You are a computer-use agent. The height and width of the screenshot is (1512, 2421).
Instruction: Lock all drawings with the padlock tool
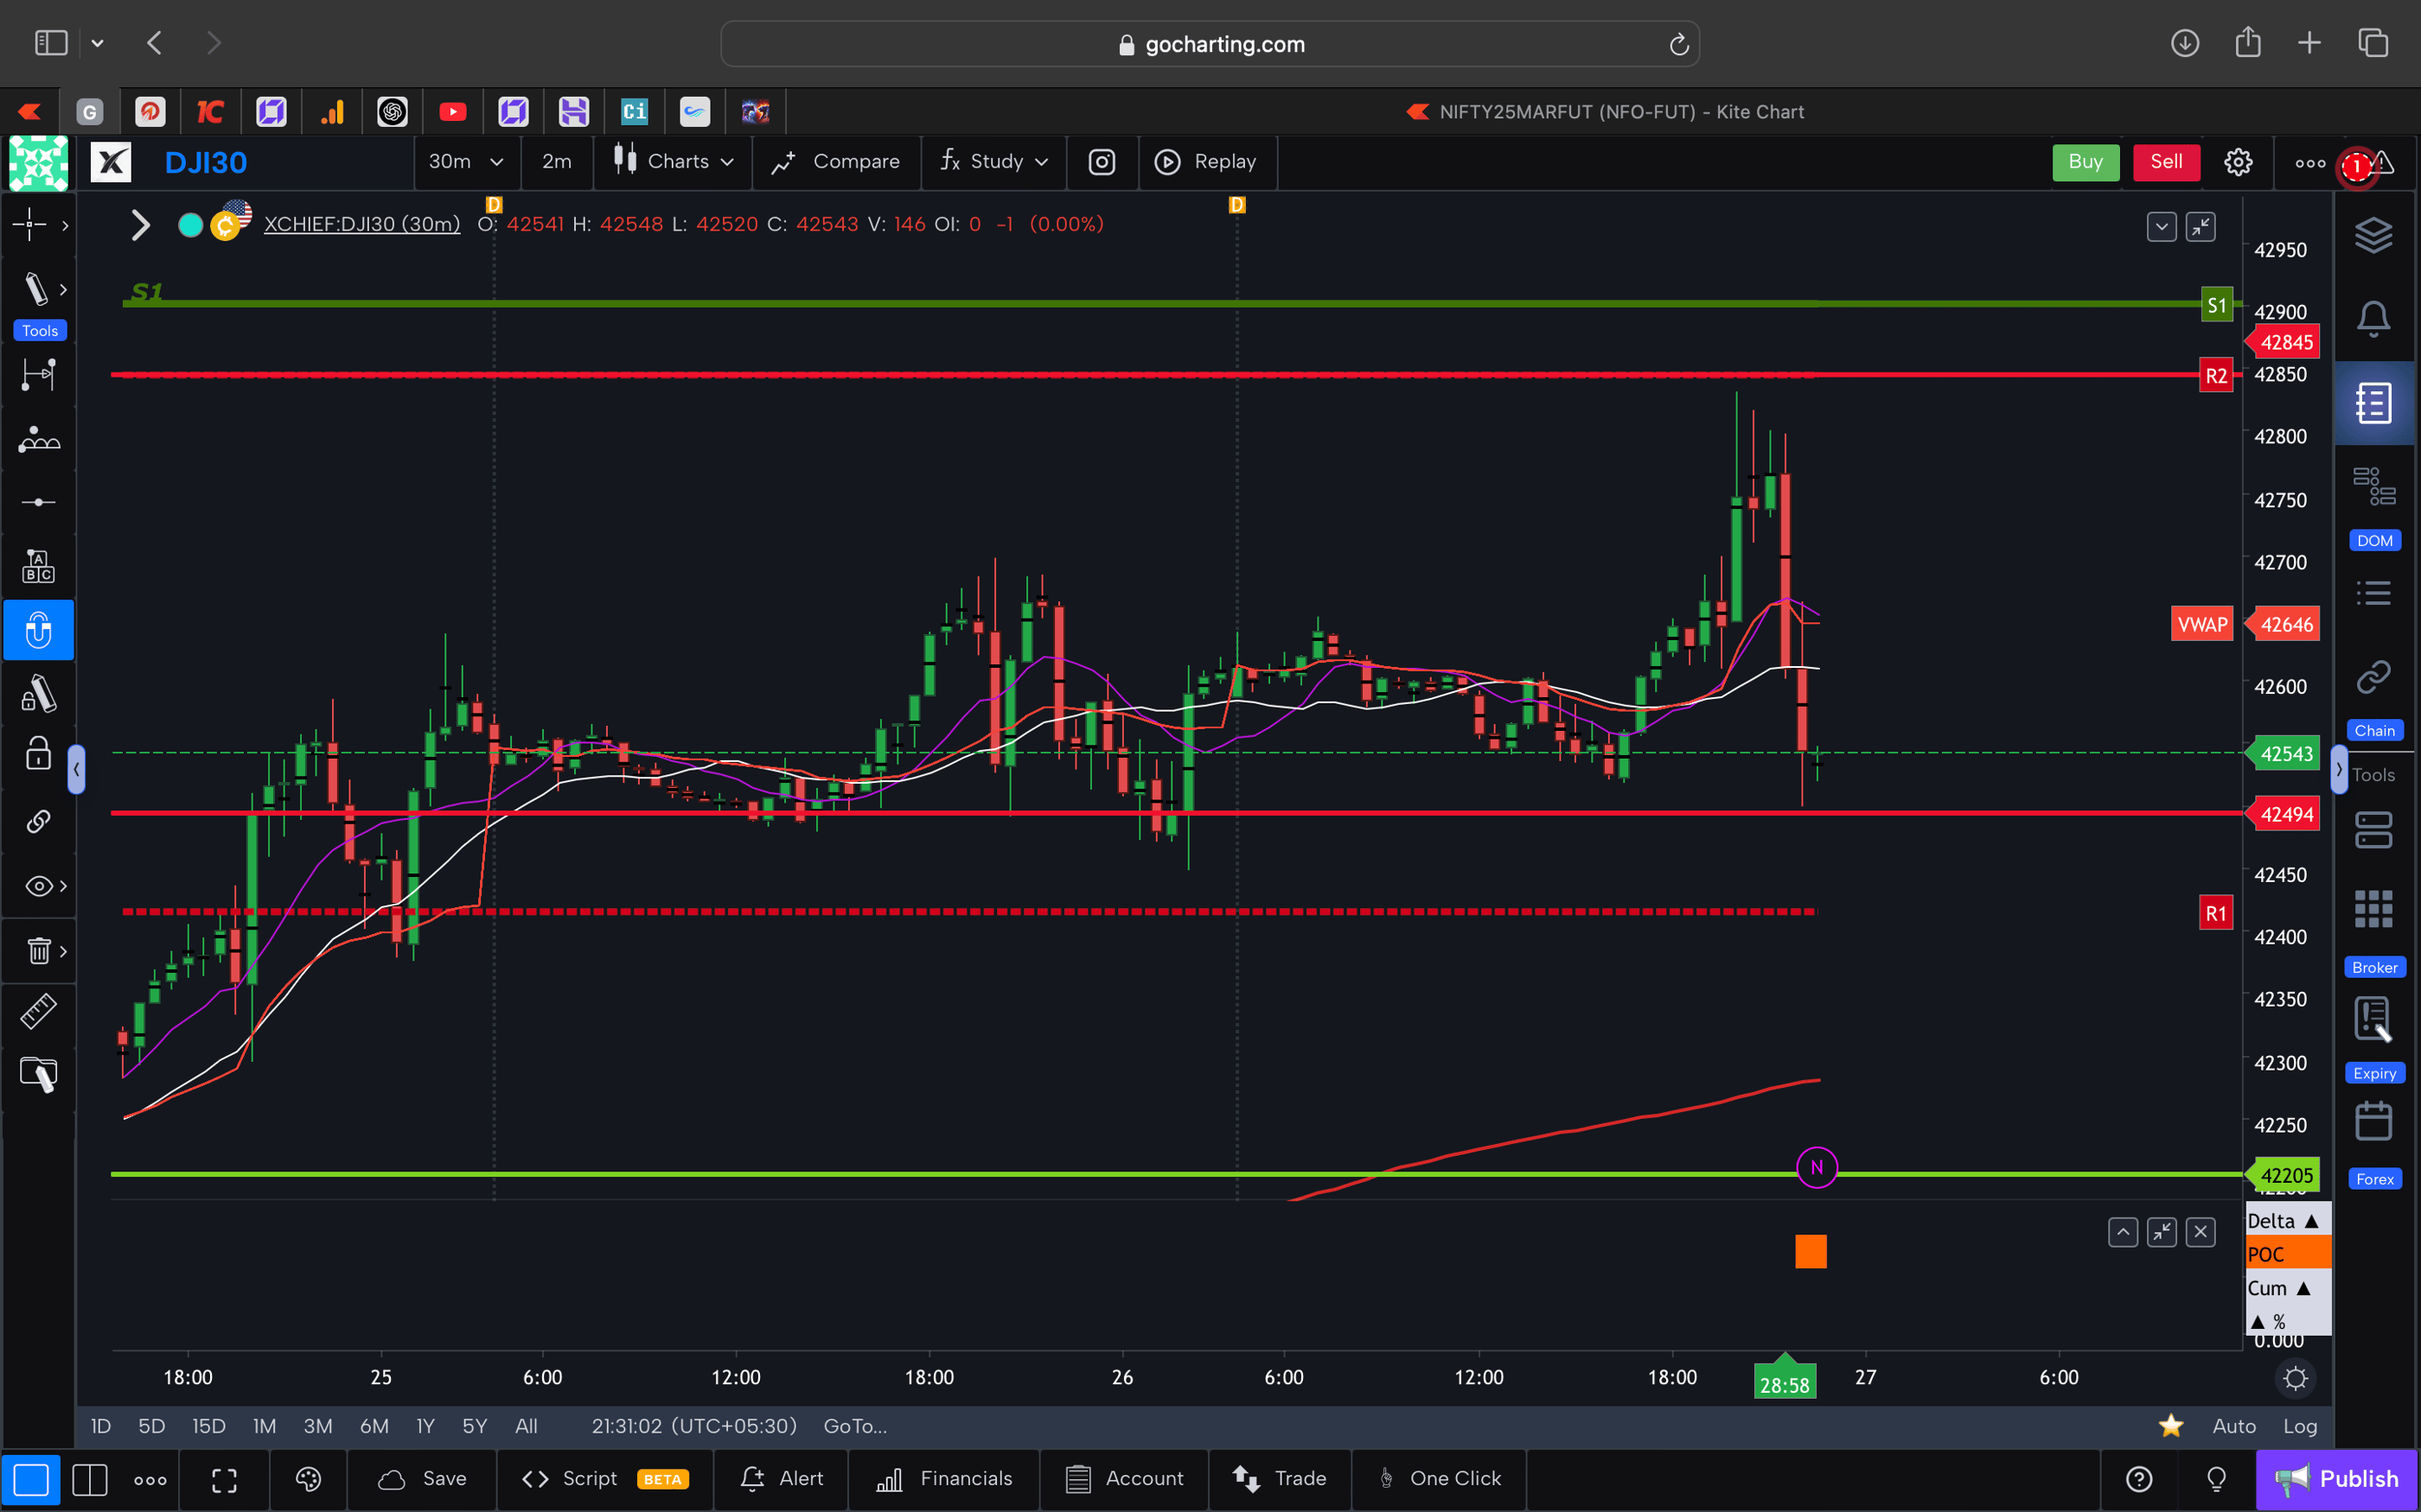(38, 753)
